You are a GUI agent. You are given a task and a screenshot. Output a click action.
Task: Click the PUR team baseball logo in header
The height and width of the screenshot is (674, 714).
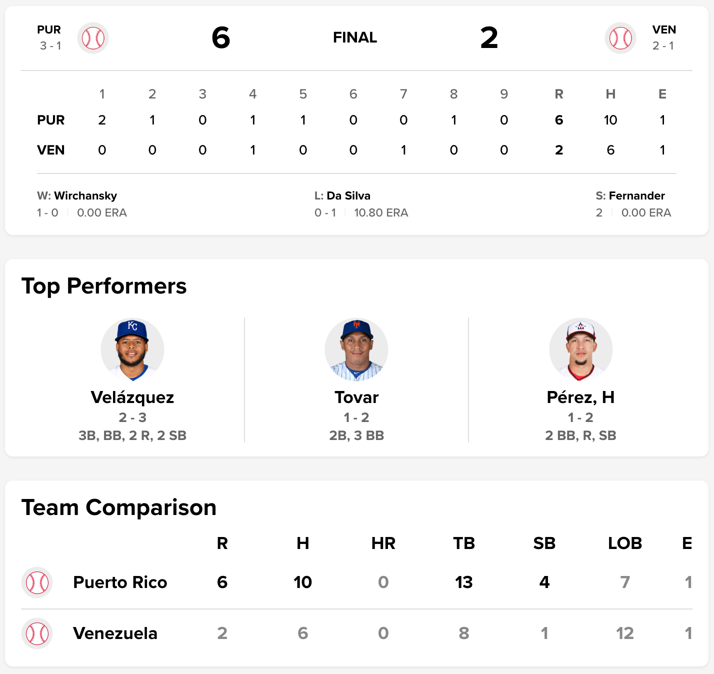[x=93, y=38]
